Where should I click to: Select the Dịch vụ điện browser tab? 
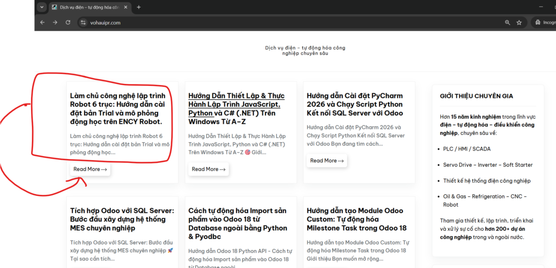(87, 7)
